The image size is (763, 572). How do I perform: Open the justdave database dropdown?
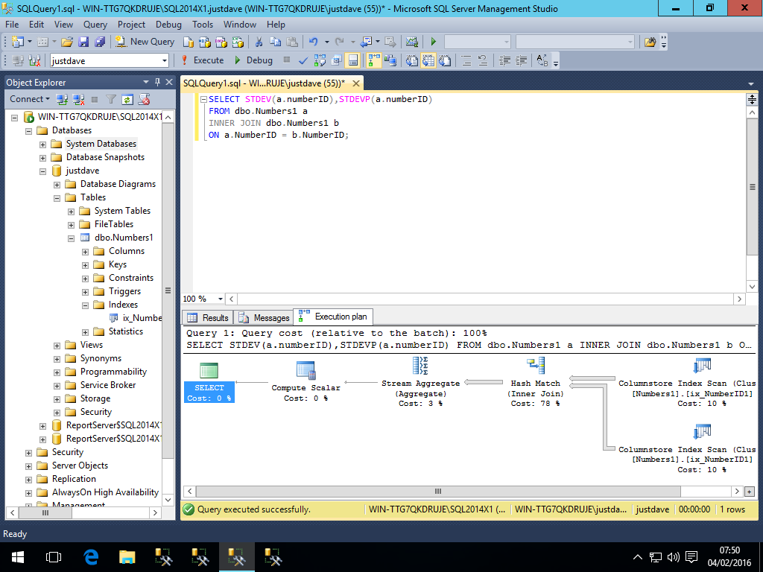(163, 60)
